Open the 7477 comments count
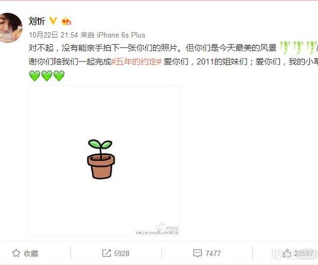The image size is (318, 265). (x=213, y=253)
